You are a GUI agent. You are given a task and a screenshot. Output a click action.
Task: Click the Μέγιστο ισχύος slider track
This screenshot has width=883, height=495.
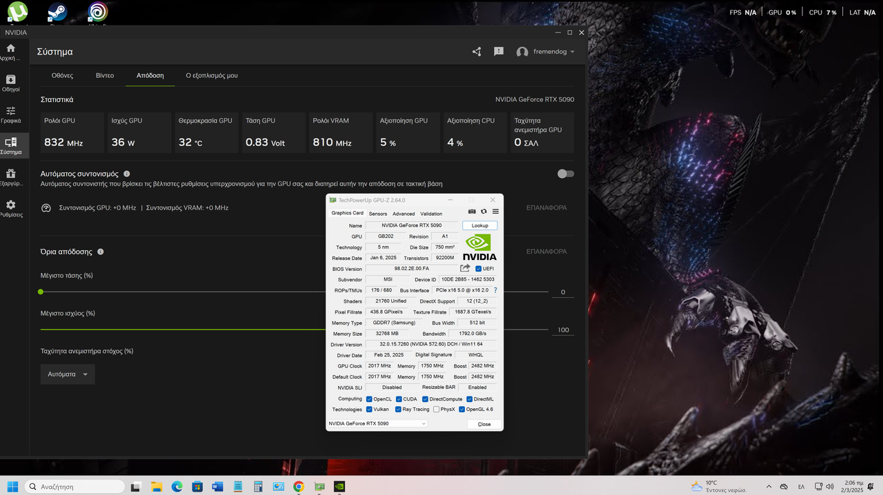tap(295, 330)
